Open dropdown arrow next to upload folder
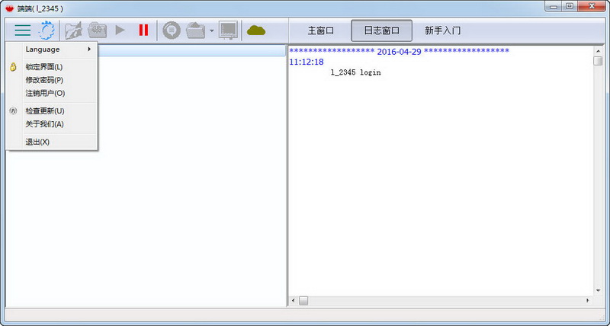This screenshot has height=326, width=610. (212, 30)
